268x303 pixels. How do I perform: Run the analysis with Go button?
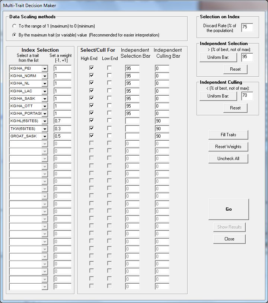coord(229,209)
